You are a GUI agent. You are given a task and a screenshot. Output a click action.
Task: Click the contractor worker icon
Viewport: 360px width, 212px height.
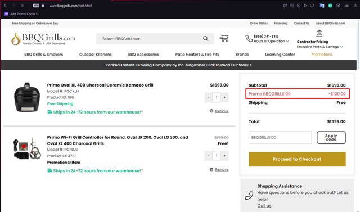319,33
